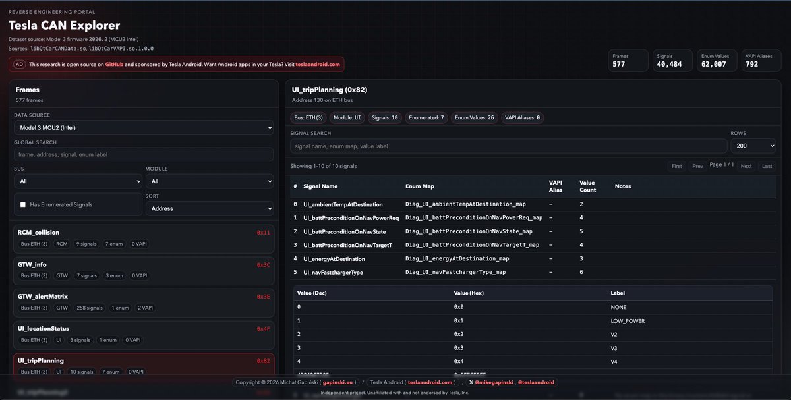Click the Tesla CAN Explorer title

[x=64, y=26]
